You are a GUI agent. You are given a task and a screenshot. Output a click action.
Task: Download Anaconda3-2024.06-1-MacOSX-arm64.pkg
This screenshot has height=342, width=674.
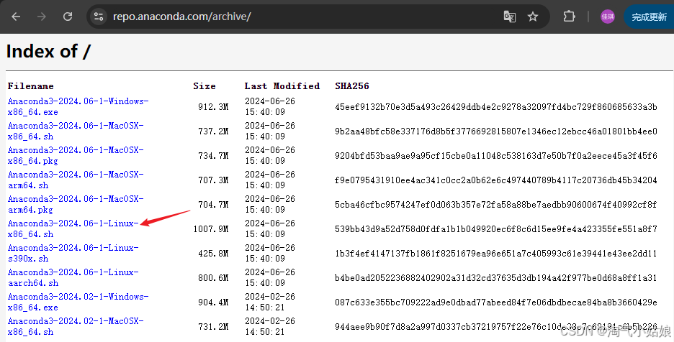(x=76, y=204)
